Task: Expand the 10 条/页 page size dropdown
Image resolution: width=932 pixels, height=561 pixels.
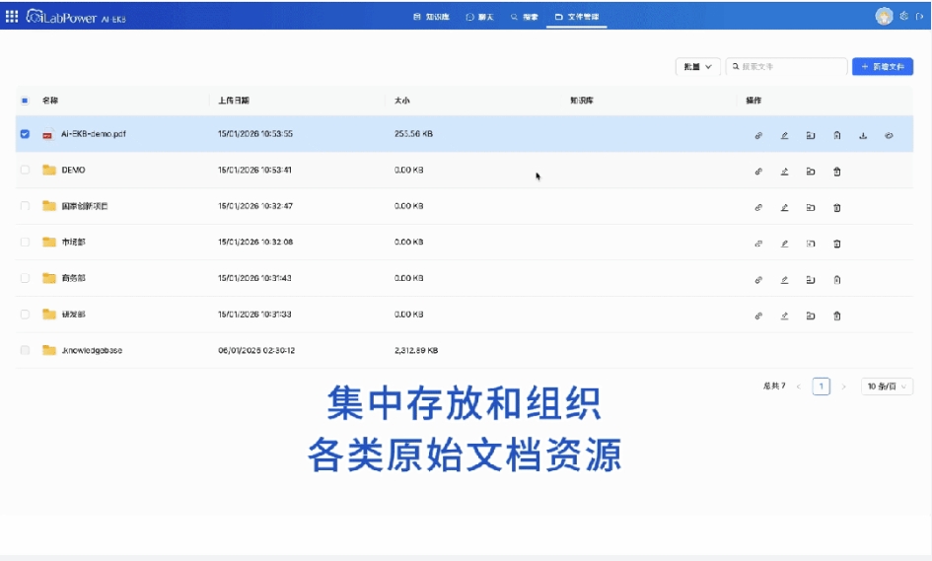Action: point(887,386)
